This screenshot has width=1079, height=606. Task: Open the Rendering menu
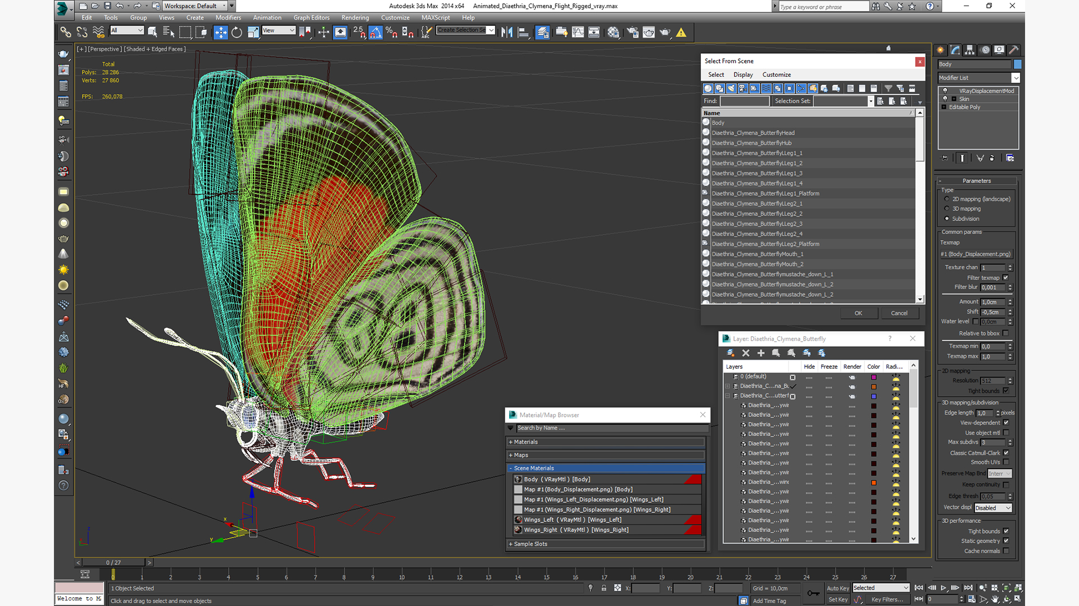[x=355, y=17]
